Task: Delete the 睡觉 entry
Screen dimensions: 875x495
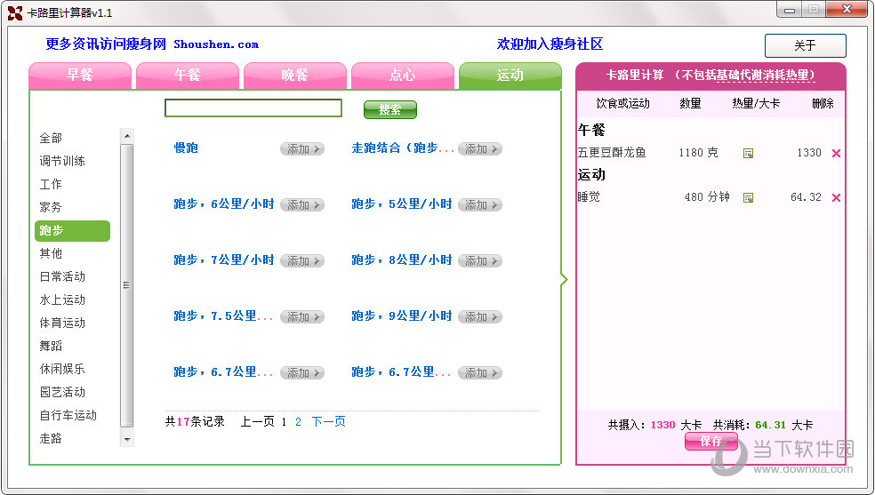Action: [836, 197]
